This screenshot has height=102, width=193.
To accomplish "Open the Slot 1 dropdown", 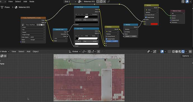I will tap(70, 2).
